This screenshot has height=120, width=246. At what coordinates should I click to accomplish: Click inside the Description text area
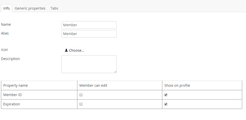pyautogui.click(x=89, y=64)
